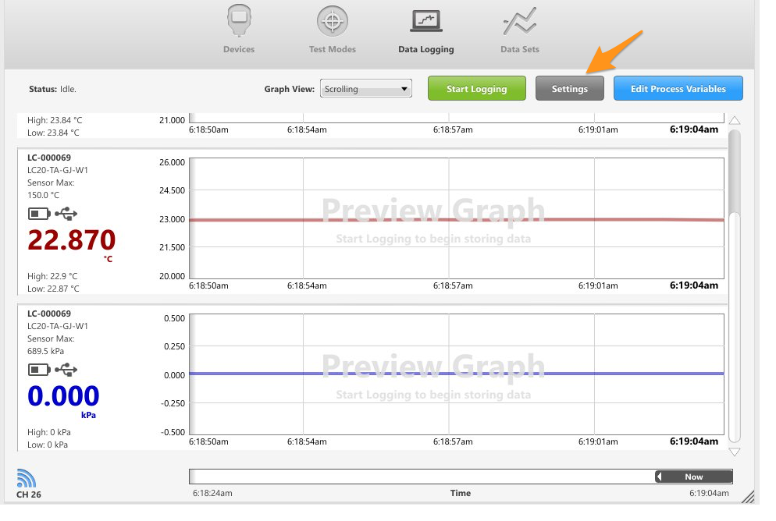Click the Low: 22.87 °C value
Image resolution: width=776 pixels, height=521 pixels.
(53, 289)
